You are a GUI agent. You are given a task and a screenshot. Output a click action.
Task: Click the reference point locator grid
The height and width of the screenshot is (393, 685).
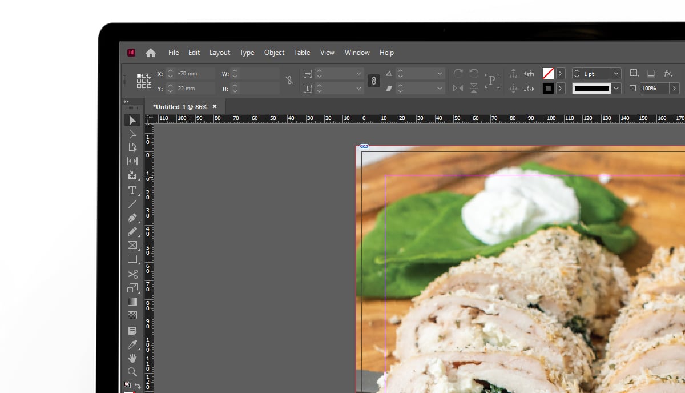pyautogui.click(x=144, y=81)
